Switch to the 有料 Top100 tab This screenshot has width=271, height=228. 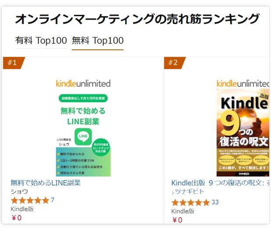pos(41,41)
